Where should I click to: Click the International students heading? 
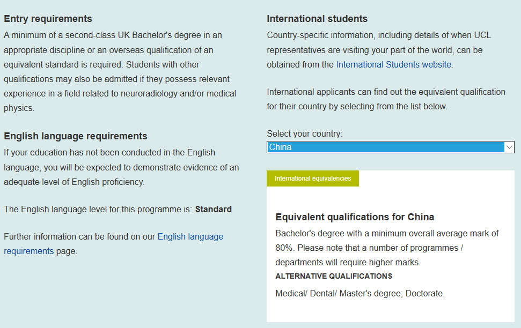pos(317,19)
